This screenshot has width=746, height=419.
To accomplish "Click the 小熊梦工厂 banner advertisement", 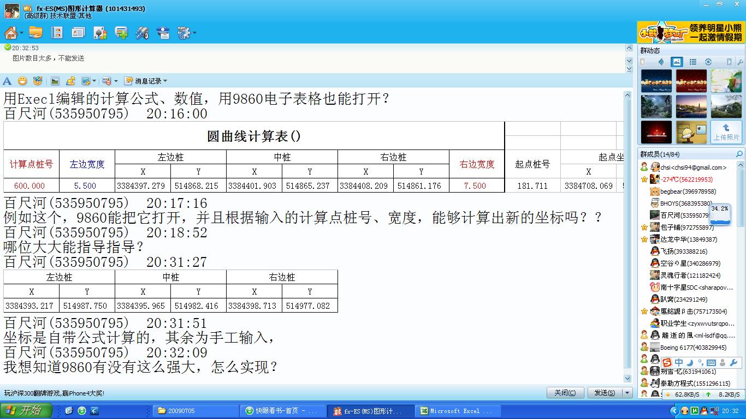I will [691, 32].
